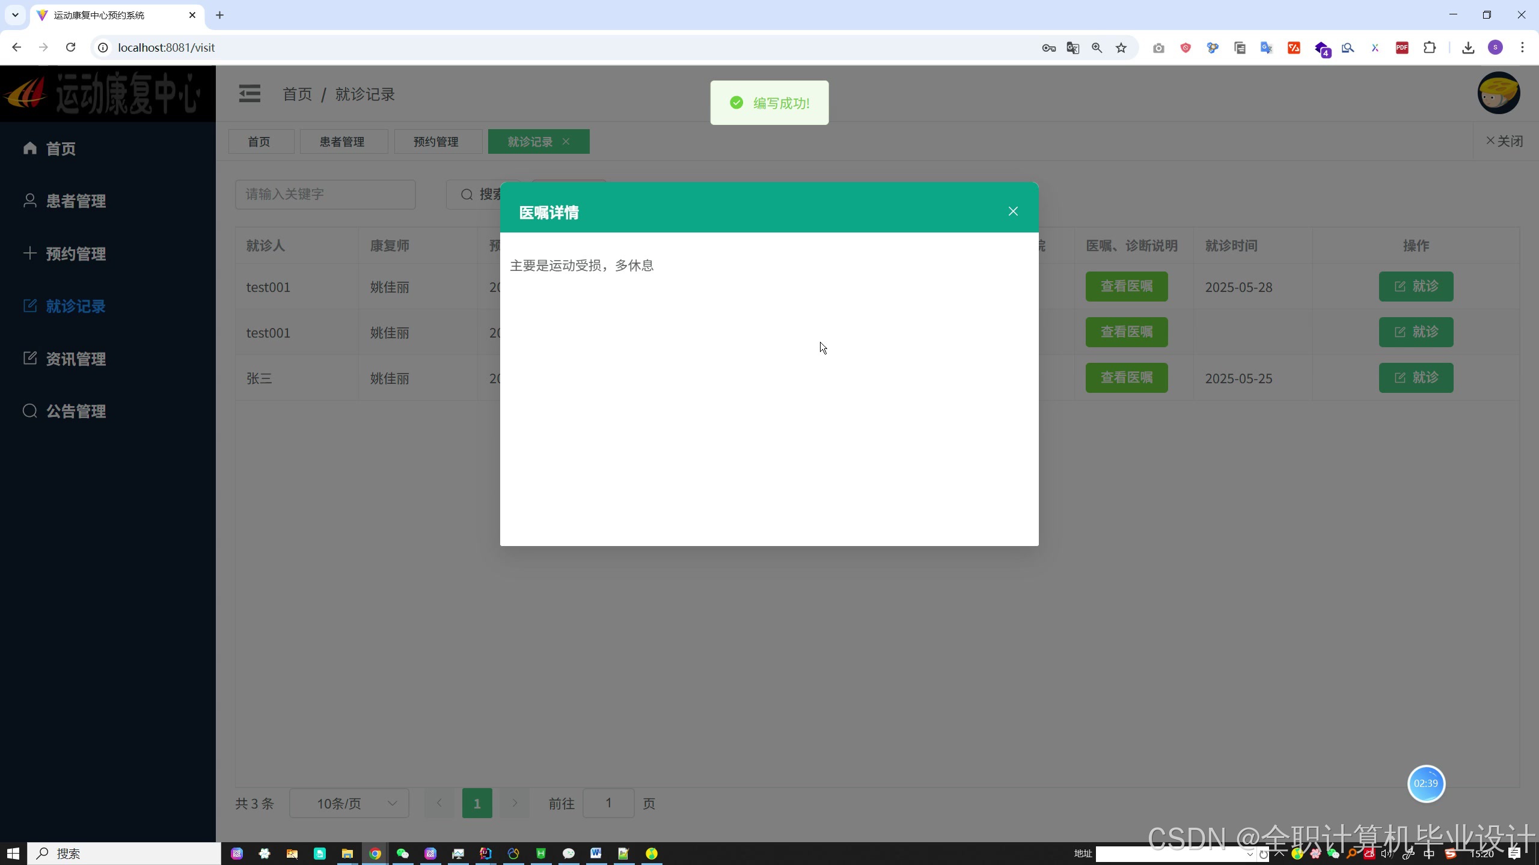Click 查看医嘱 button for 张三 row
The image size is (1539, 865).
(x=1126, y=378)
